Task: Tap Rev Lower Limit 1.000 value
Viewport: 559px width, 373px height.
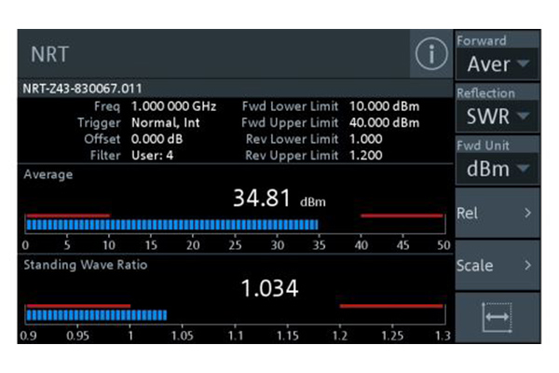Action: (365, 139)
